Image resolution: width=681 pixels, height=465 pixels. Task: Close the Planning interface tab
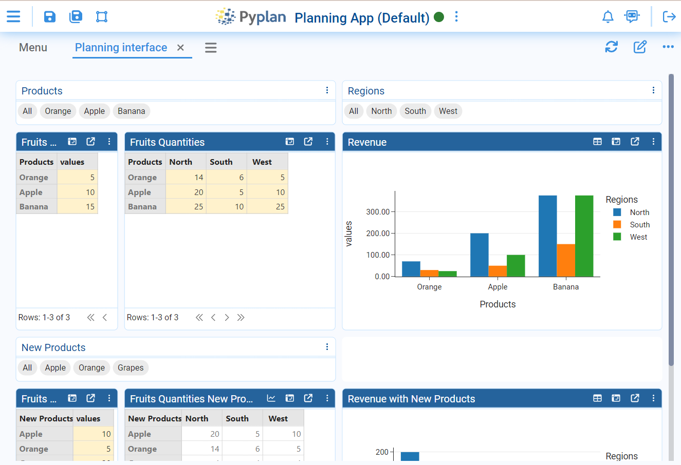[180, 47]
